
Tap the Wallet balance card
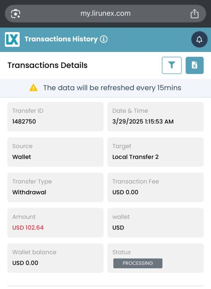[x=55, y=258]
